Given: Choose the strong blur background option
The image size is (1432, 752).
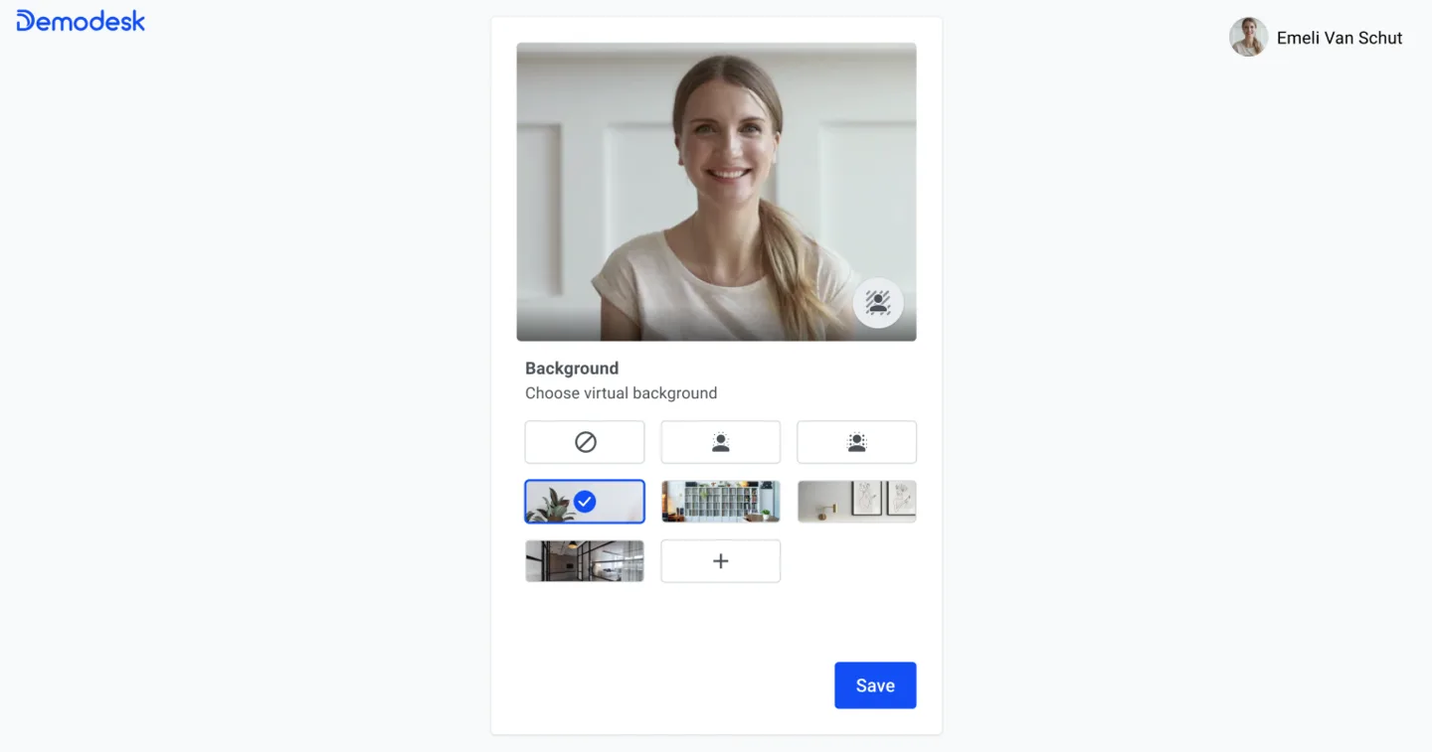Looking at the screenshot, I should pos(856,442).
